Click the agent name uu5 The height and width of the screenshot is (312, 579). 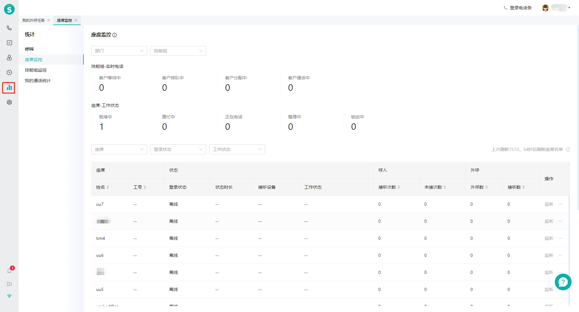(x=100, y=289)
